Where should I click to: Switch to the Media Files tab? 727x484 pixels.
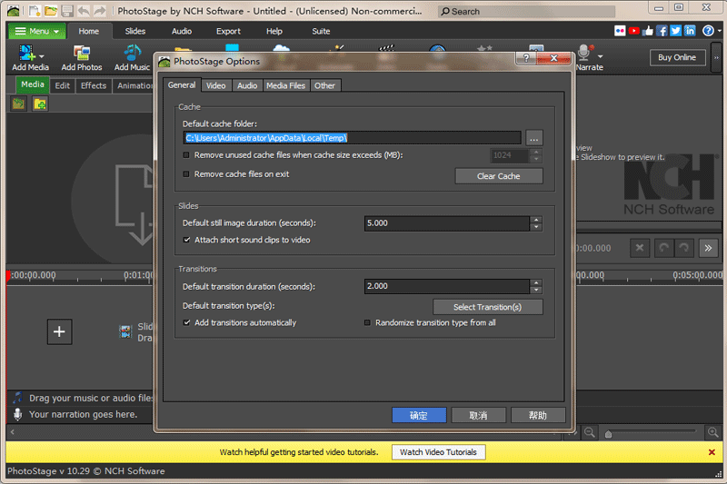[285, 85]
